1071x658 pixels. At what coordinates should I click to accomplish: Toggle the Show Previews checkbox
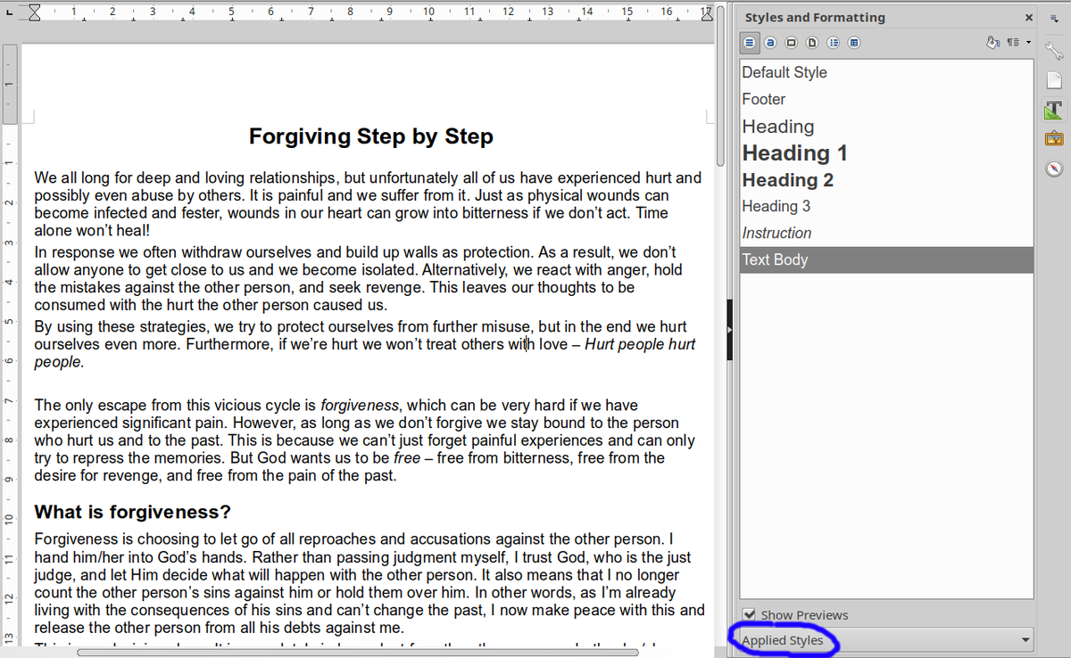click(750, 614)
